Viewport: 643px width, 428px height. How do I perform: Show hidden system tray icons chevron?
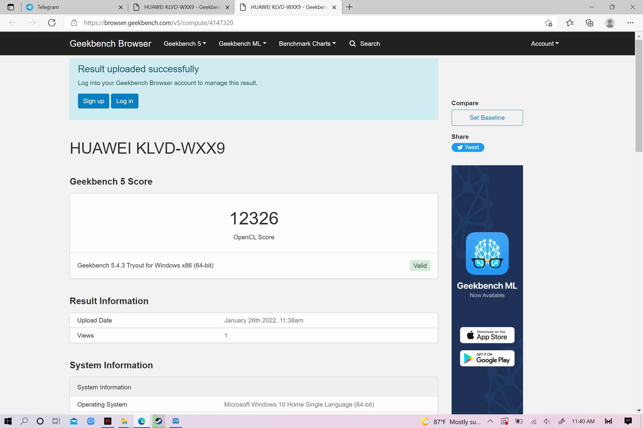coord(490,421)
